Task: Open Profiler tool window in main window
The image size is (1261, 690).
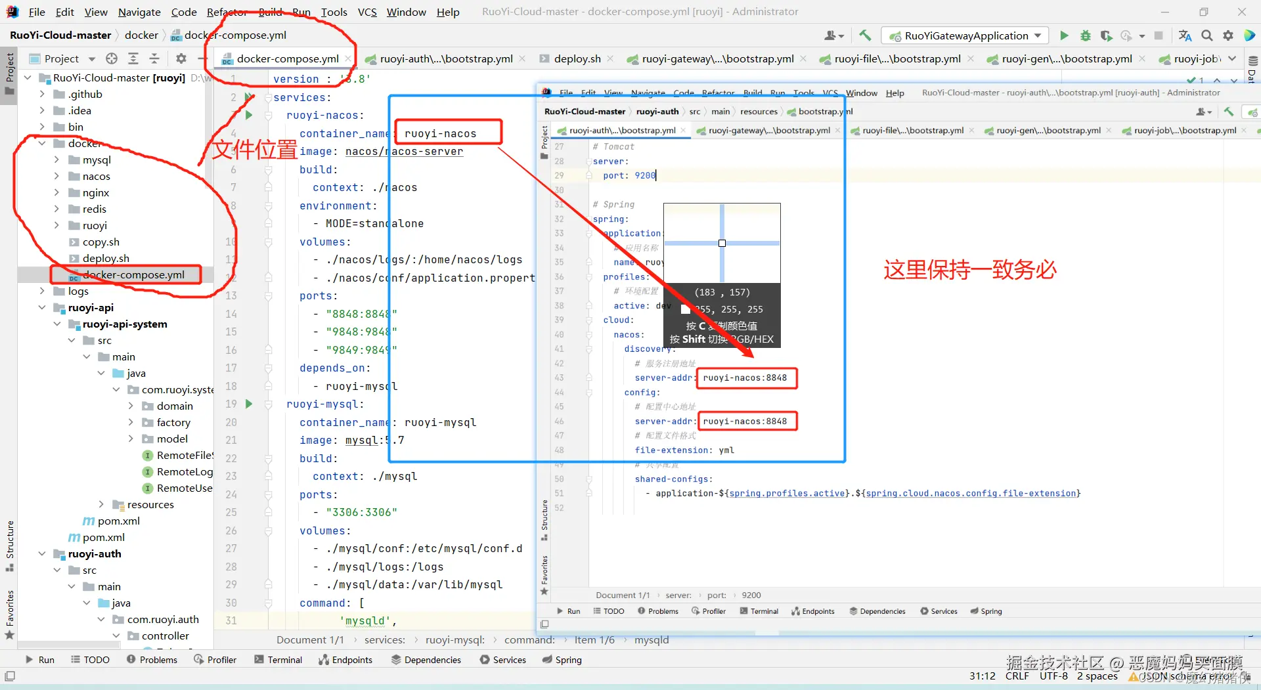Action: coord(215,660)
